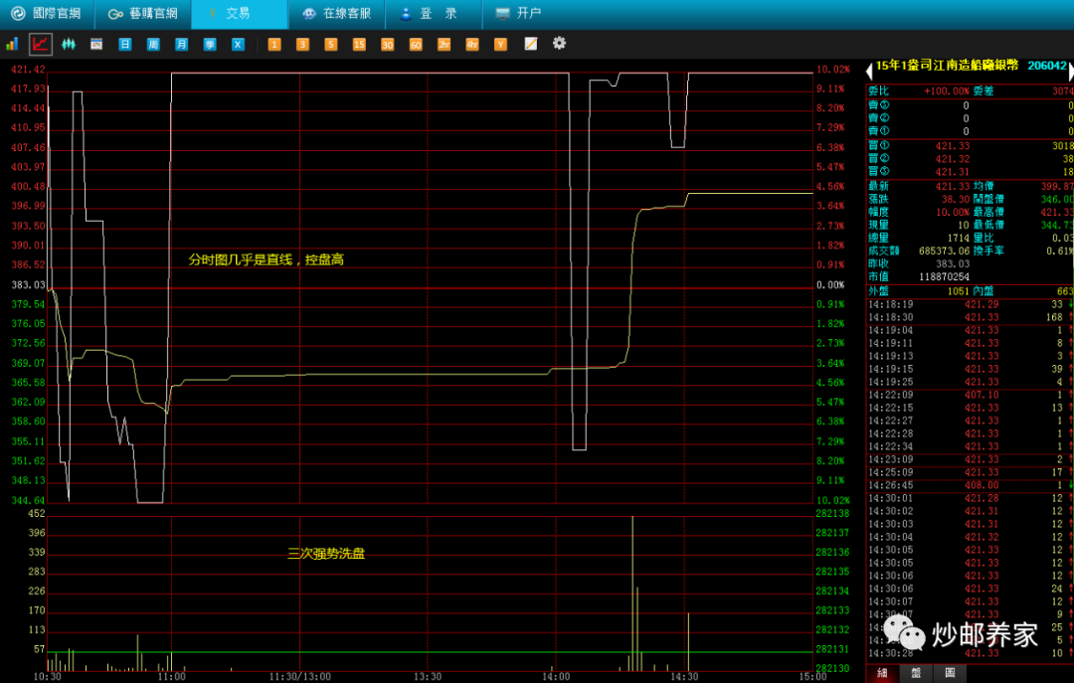Select the monthly (月) period icon
The image size is (1074, 683).
(181, 44)
